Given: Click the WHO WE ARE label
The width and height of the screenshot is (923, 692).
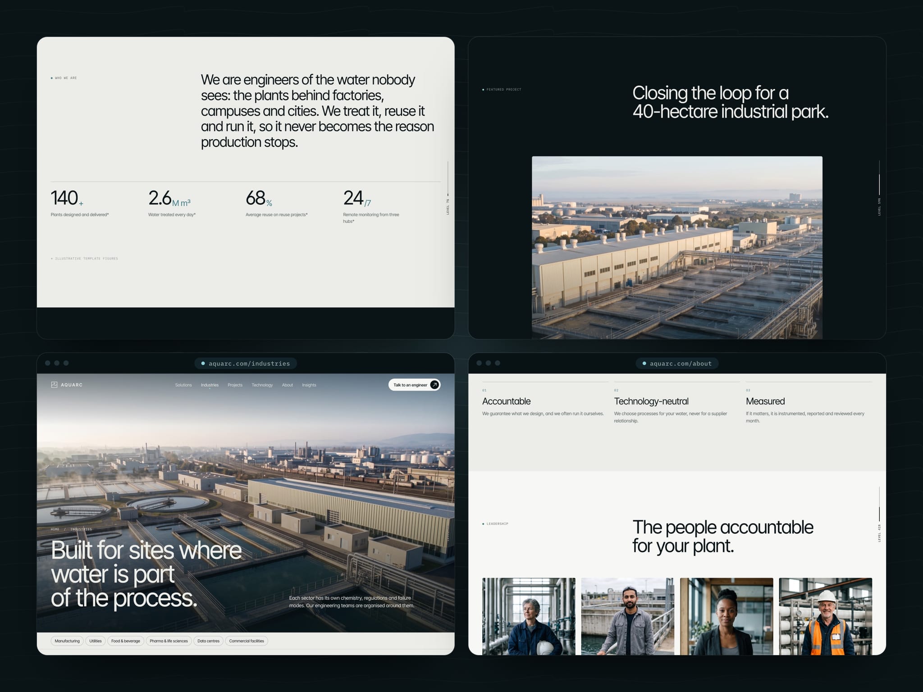Looking at the screenshot, I should tap(64, 78).
